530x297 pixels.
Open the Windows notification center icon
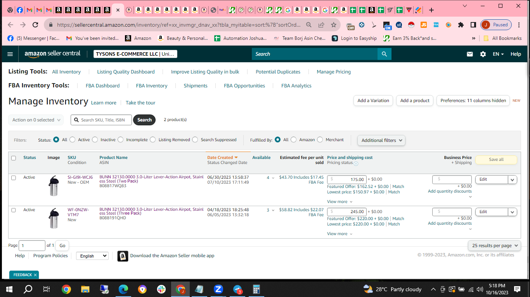pyautogui.click(x=517, y=289)
